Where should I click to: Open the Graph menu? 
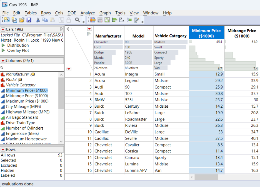[105, 13]
